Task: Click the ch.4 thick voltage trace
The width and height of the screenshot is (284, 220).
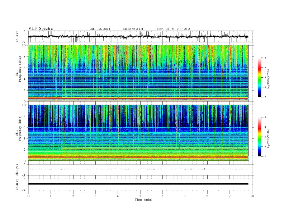Action: click(138, 184)
